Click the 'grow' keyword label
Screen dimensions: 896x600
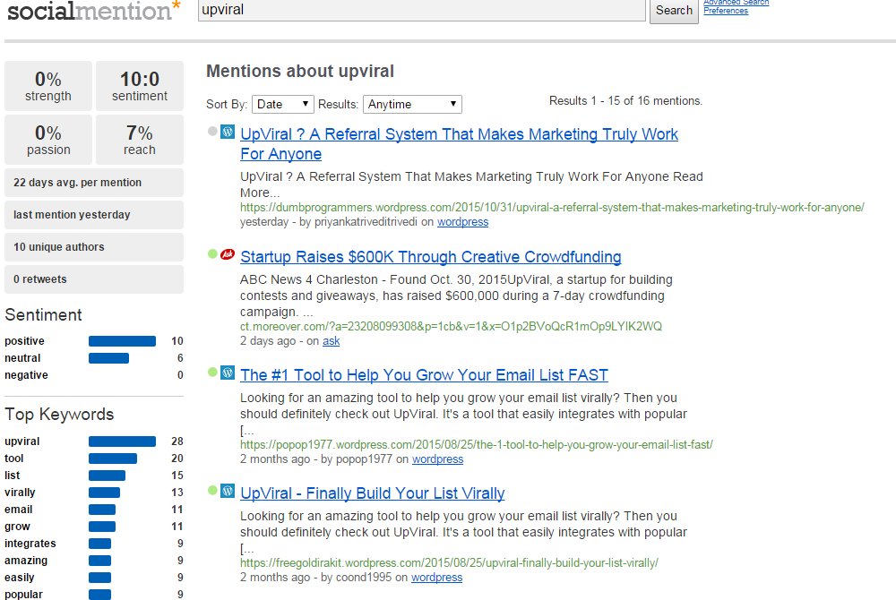point(17,527)
